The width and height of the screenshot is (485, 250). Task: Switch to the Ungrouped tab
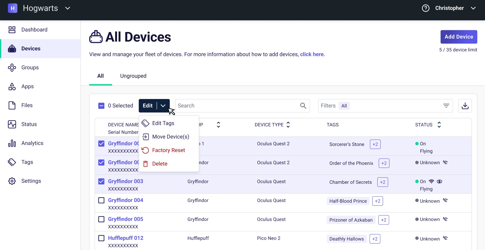[x=133, y=76]
